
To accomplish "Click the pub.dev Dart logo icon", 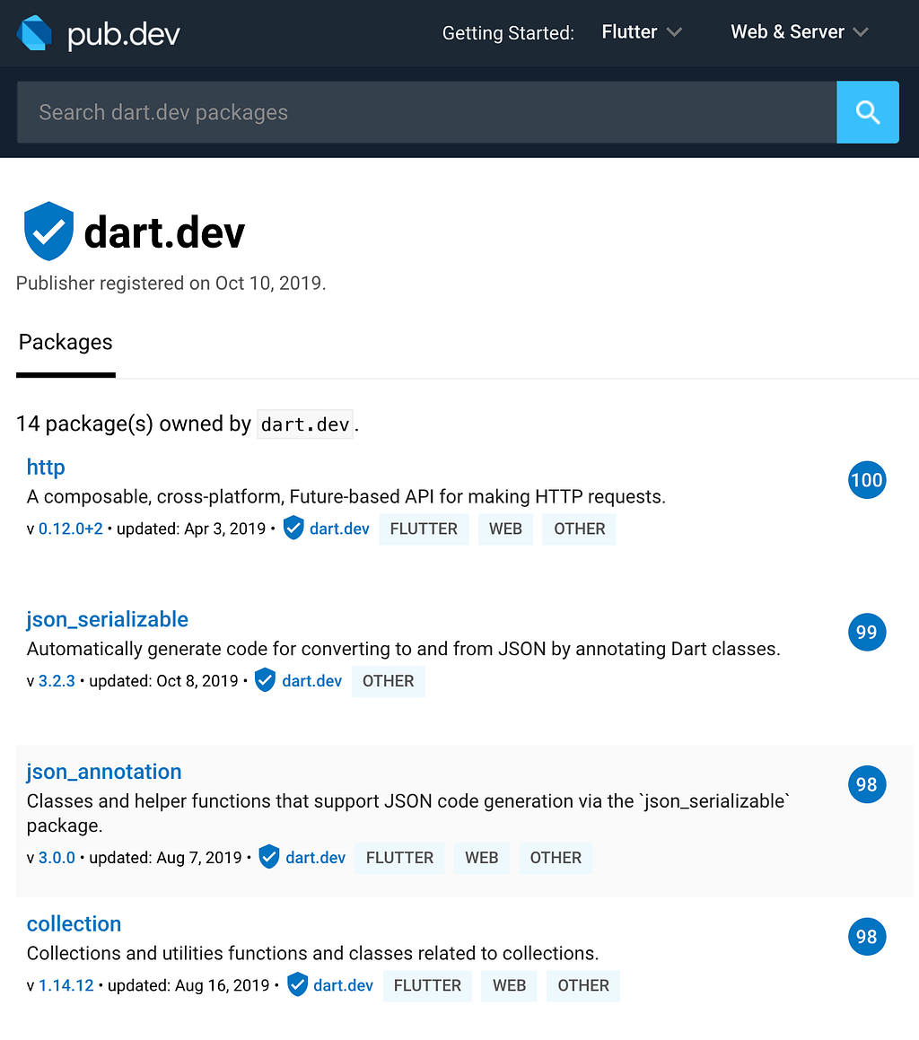I will [x=34, y=32].
